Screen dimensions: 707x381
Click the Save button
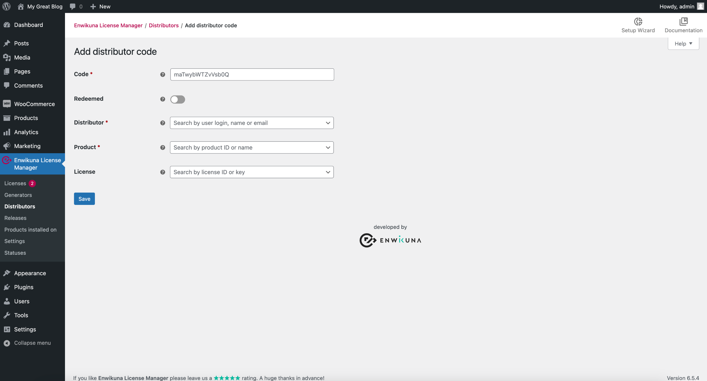pos(84,198)
